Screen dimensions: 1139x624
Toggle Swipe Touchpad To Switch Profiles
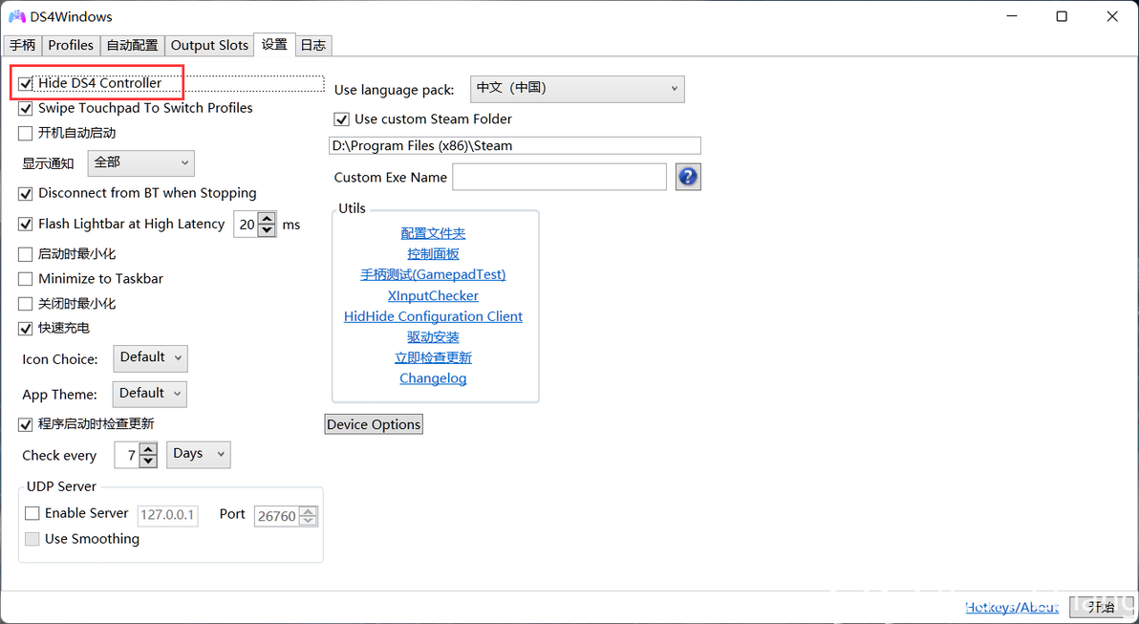coord(26,108)
